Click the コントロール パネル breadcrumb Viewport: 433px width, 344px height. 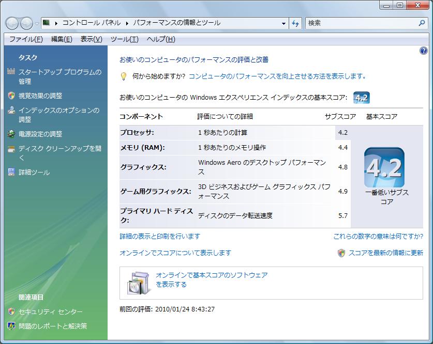click(x=92, y=23)
